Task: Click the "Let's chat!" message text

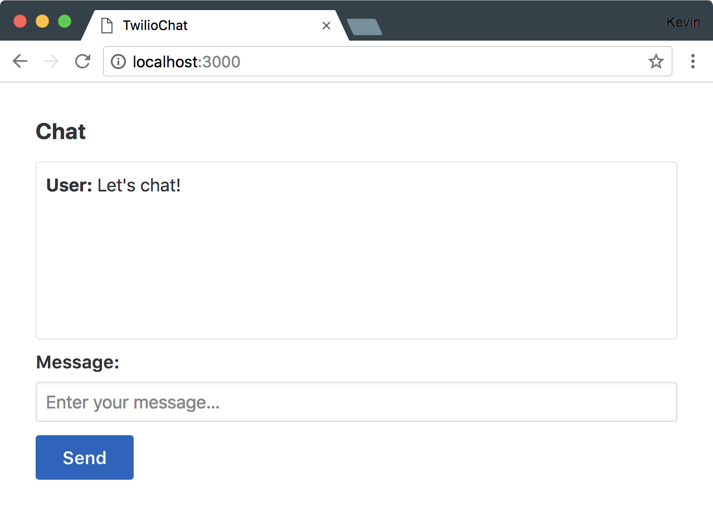Action: coord(139,185)
